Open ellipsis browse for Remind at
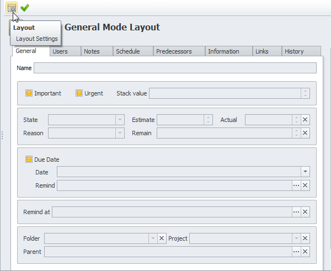331x271 pixels. coord(296,212)
